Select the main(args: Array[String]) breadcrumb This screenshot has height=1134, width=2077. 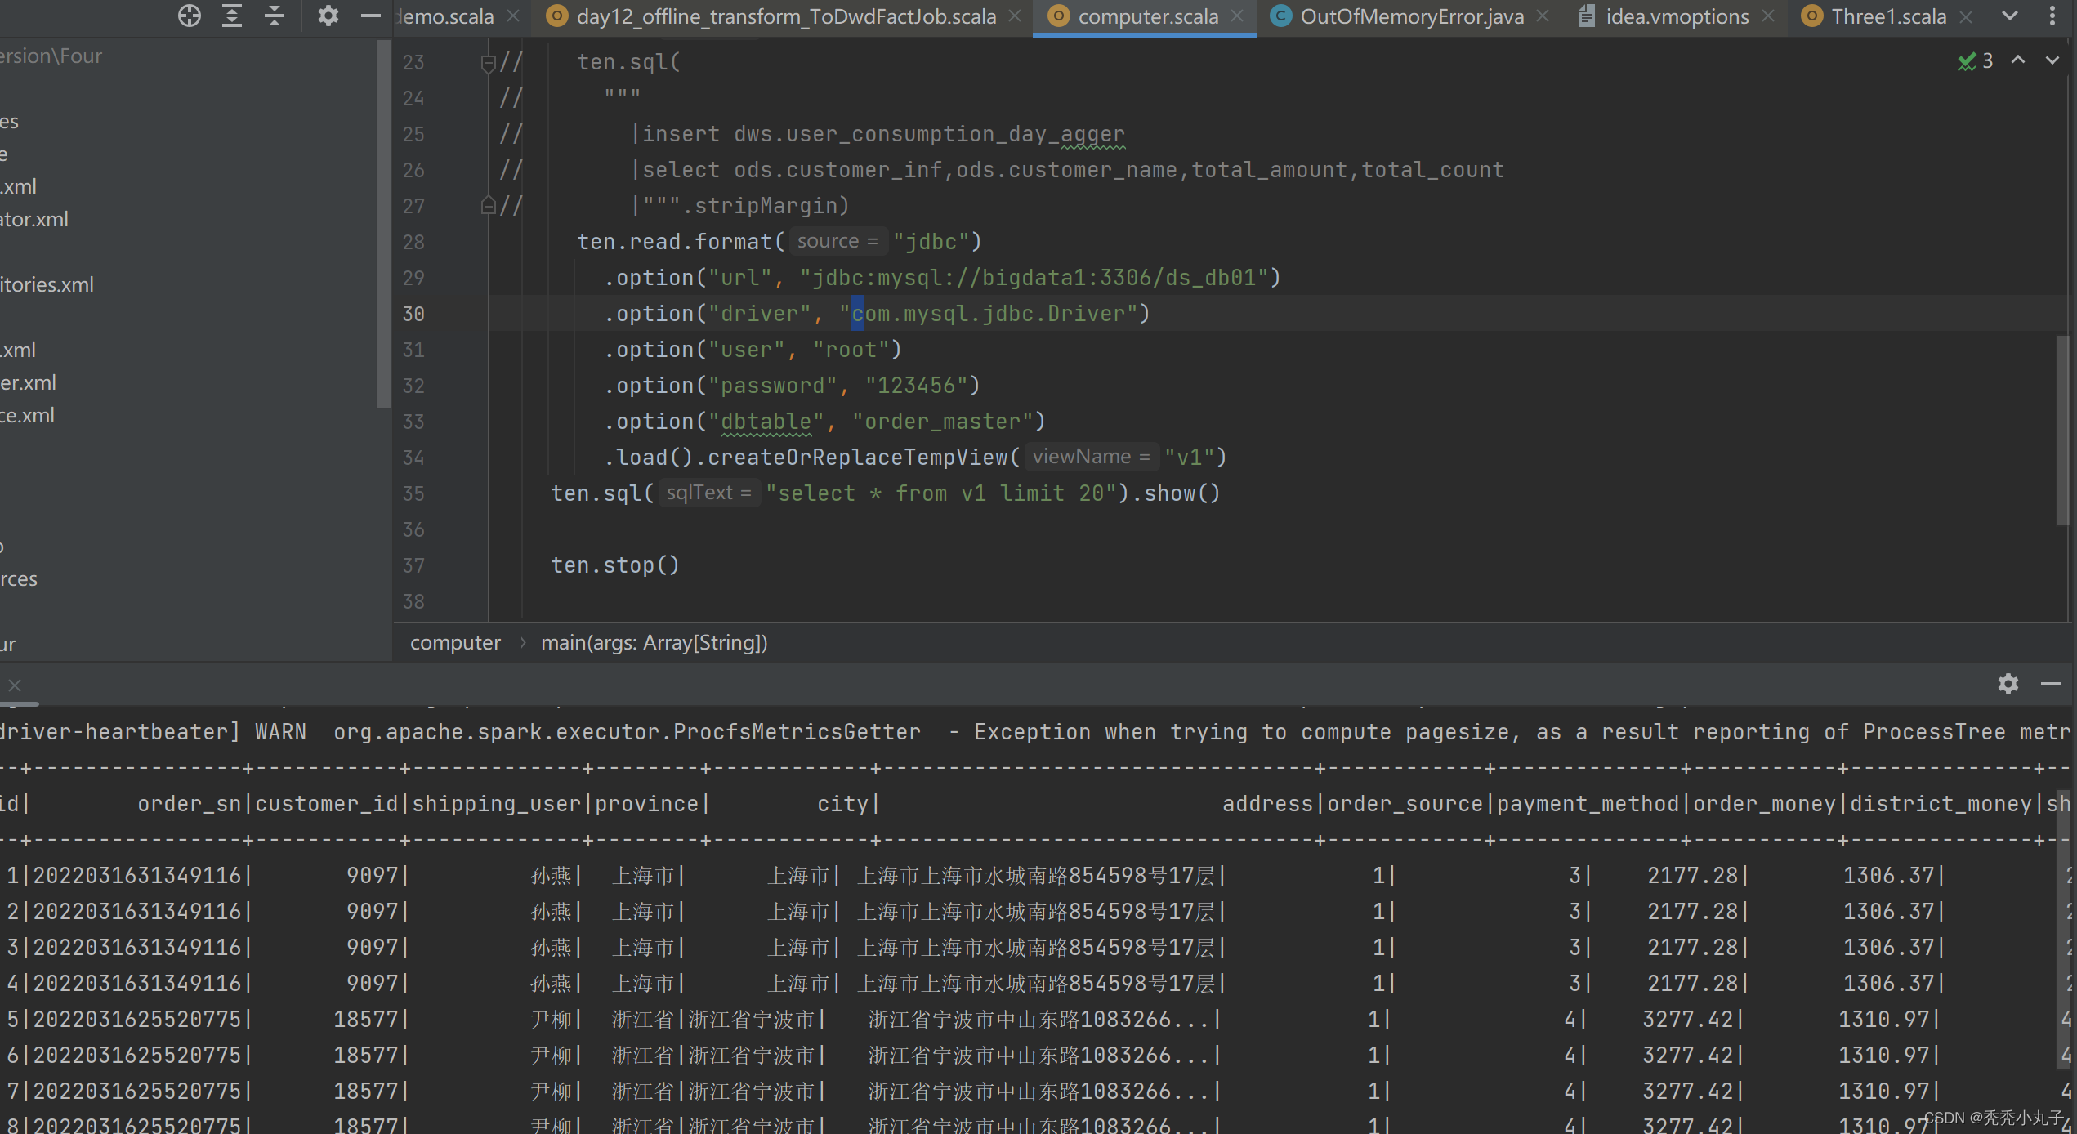[654, 642]
